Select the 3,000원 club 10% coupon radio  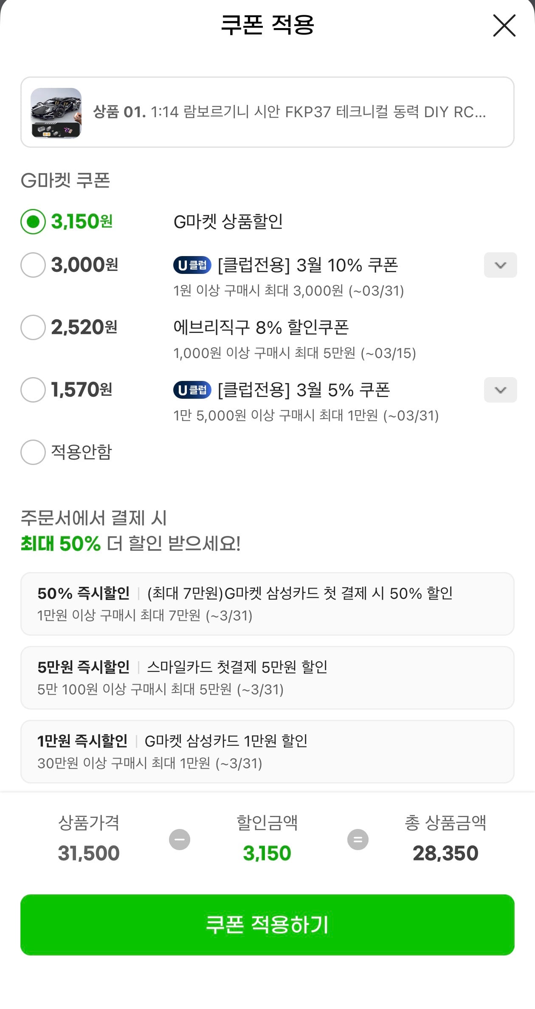[x=33, y=265]
